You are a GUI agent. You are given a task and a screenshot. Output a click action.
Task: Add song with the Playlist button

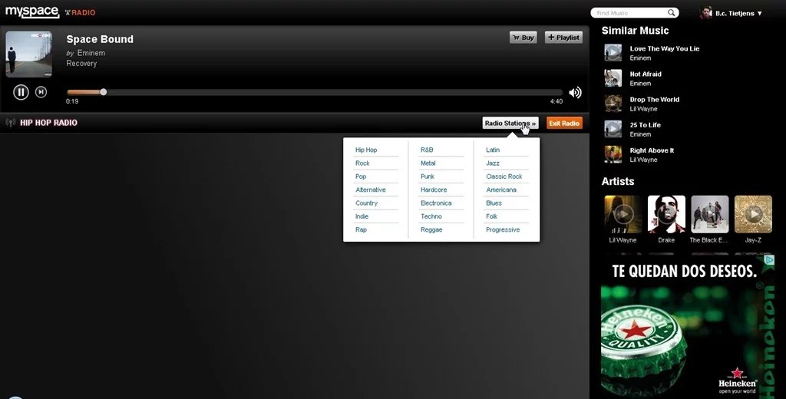pyautogui.click(x=563, y=38)
